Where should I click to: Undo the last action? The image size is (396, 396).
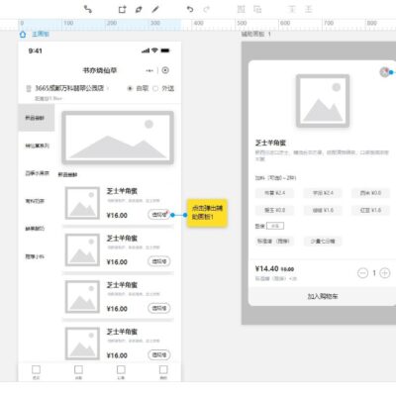pos(190,9)
